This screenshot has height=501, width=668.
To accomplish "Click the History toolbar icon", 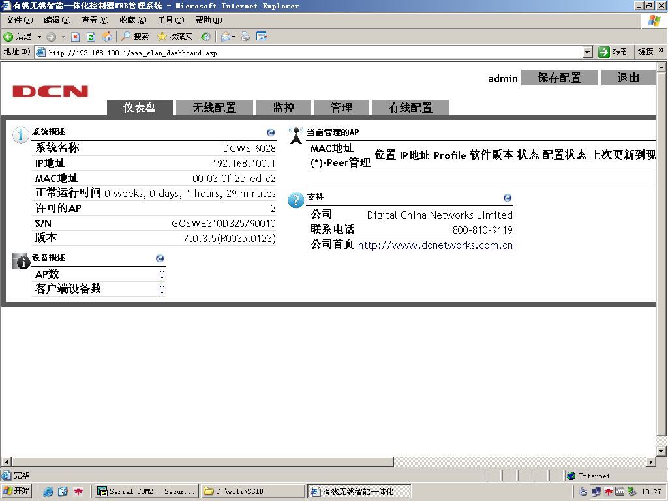I will tap(205, 37).
